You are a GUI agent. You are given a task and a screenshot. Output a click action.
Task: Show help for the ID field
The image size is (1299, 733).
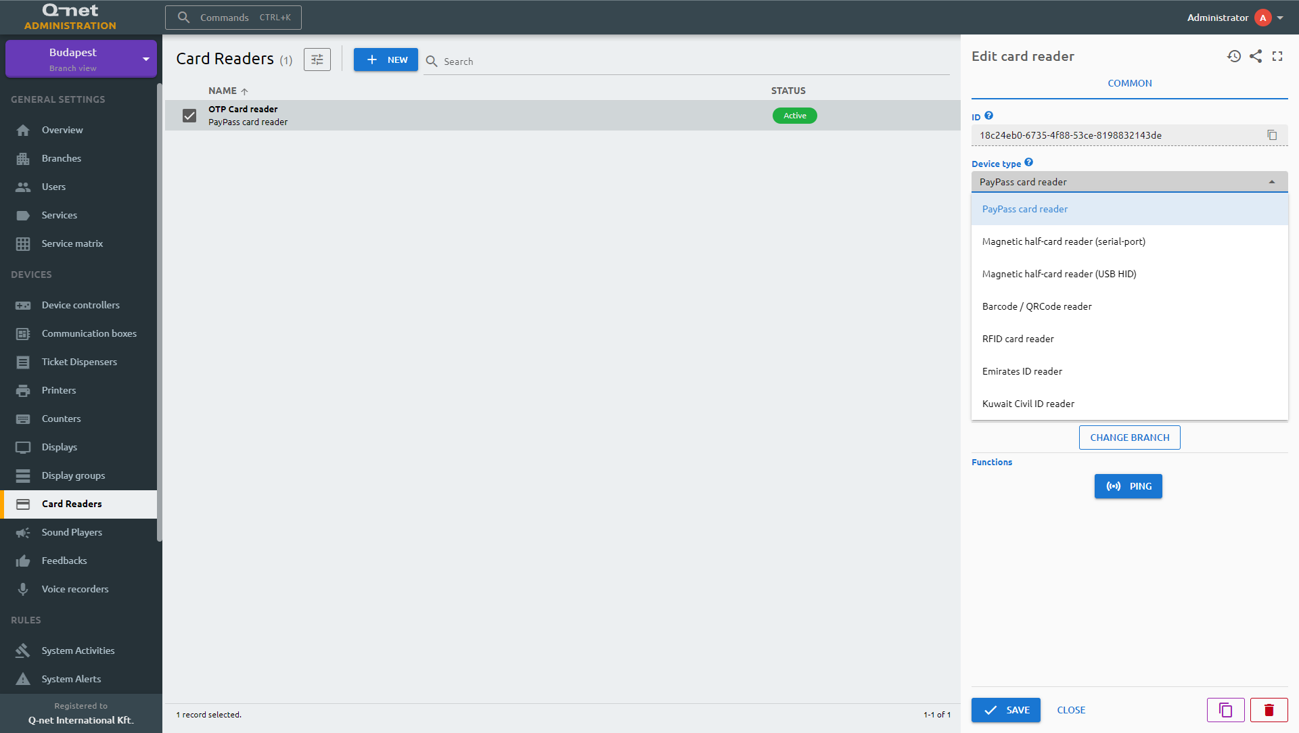coord(988,116)
